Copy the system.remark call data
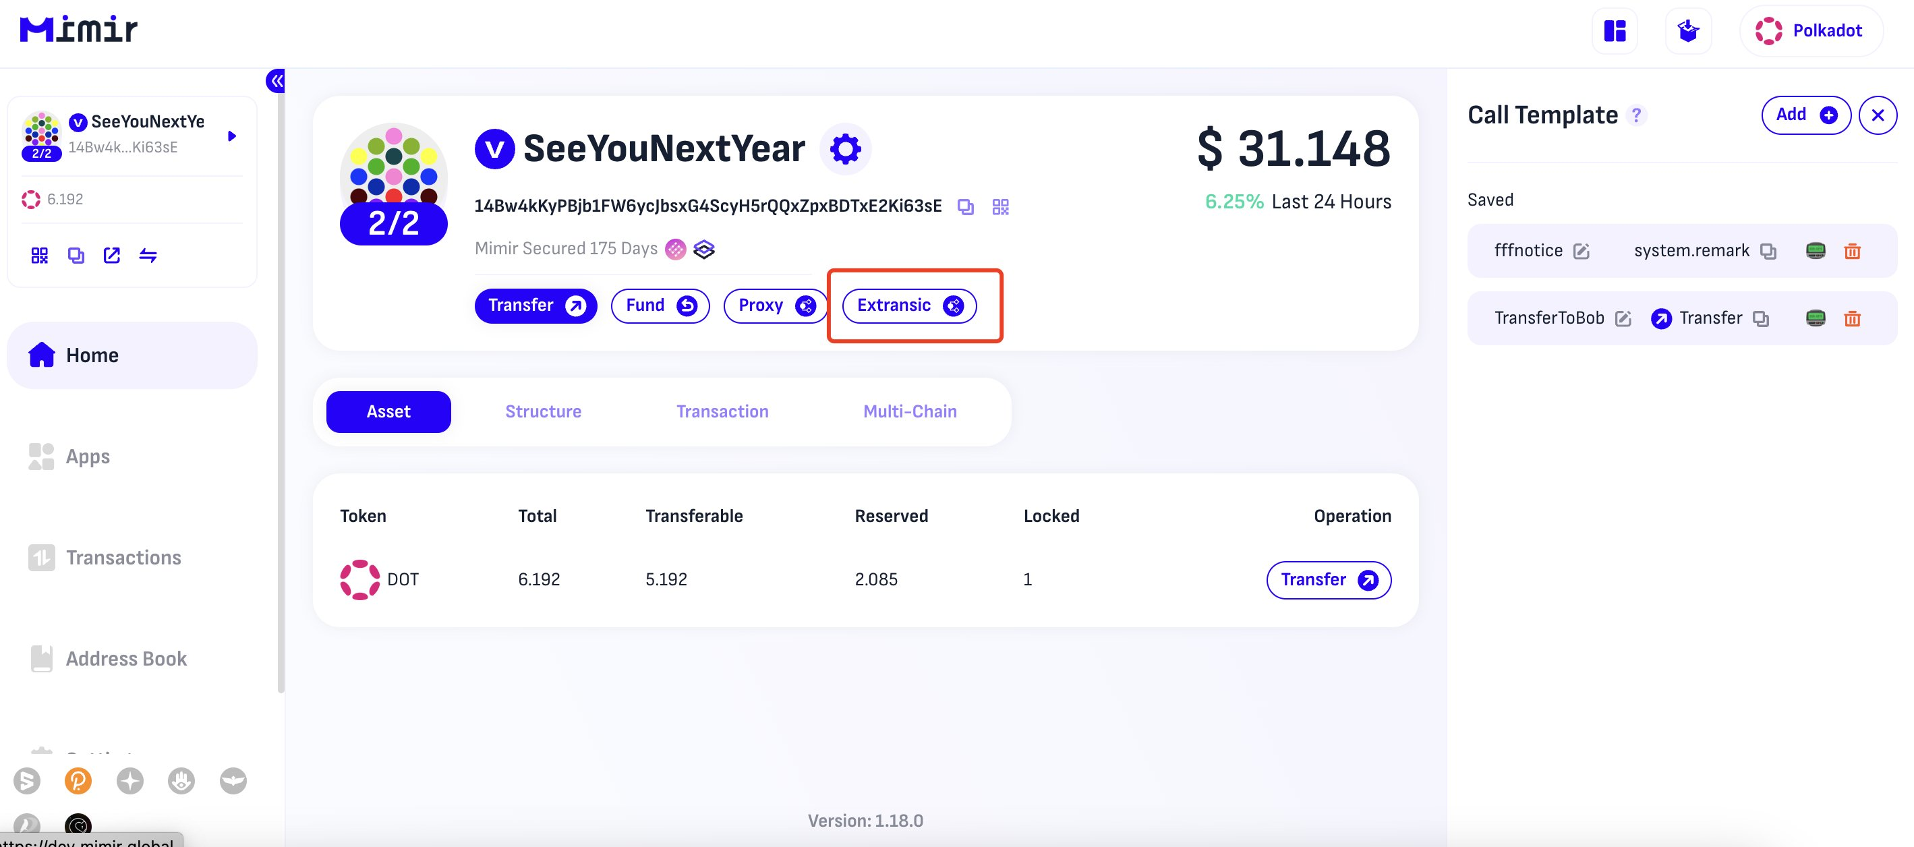 (x=1768, y=251)
